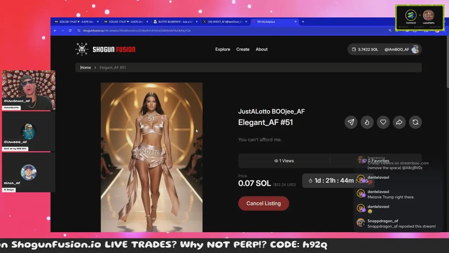449x253 pixels.
Task: Click the Hinch_AF streamer avatar
Action: coord(28,173)
